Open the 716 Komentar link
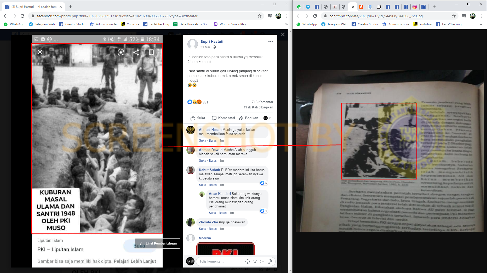Image resolution: width=487 pixels, height=273 pixels. click(x=262, y=102)
